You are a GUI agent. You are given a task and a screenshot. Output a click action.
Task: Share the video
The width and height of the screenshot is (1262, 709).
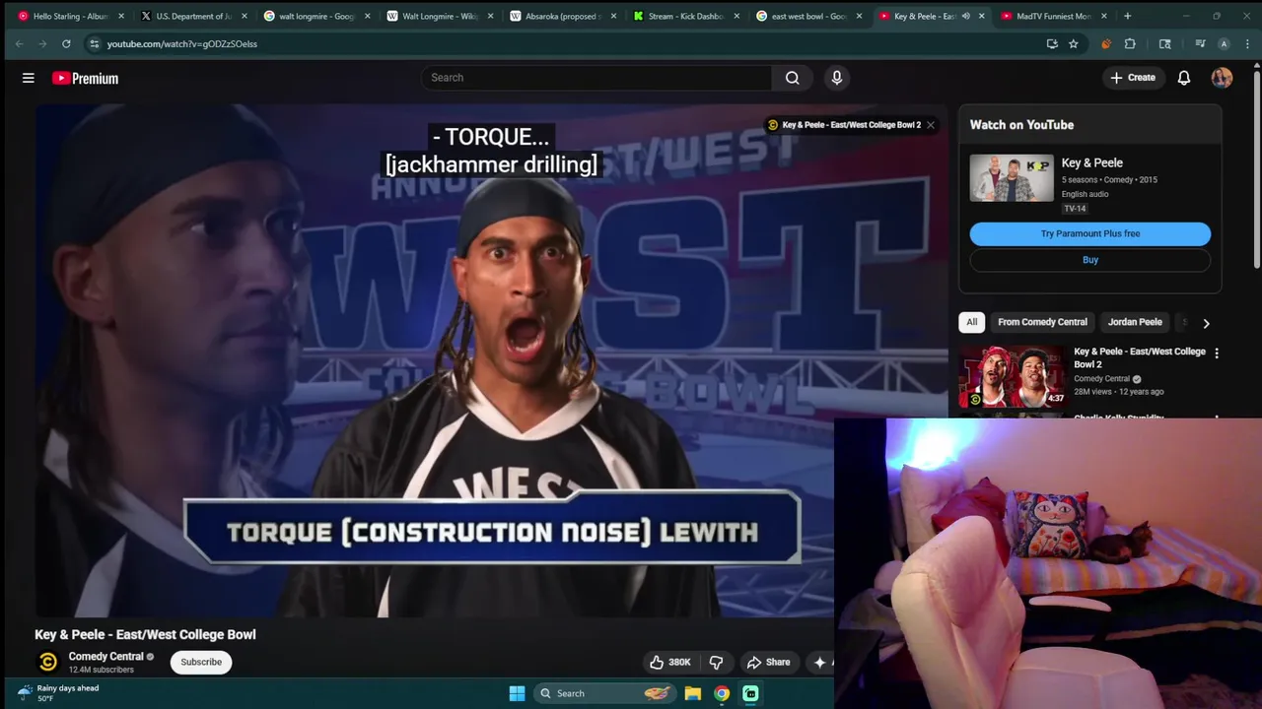pyautogui.click(x=768, y=663)
